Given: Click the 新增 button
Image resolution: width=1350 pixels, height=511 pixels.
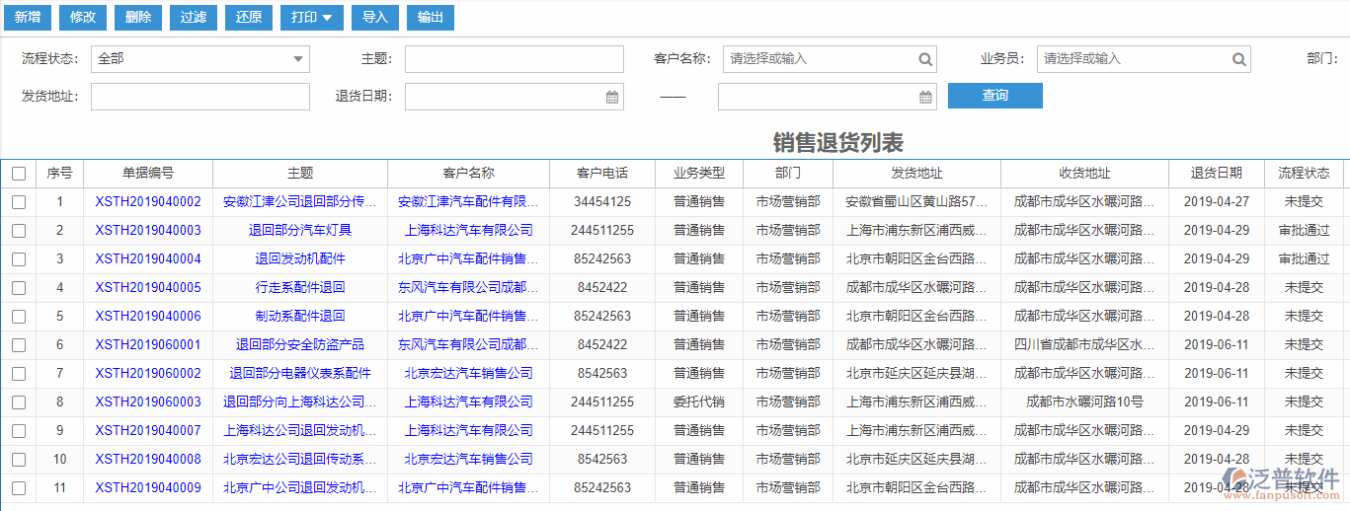Looking at the screenshot, I should pos(27,17).
